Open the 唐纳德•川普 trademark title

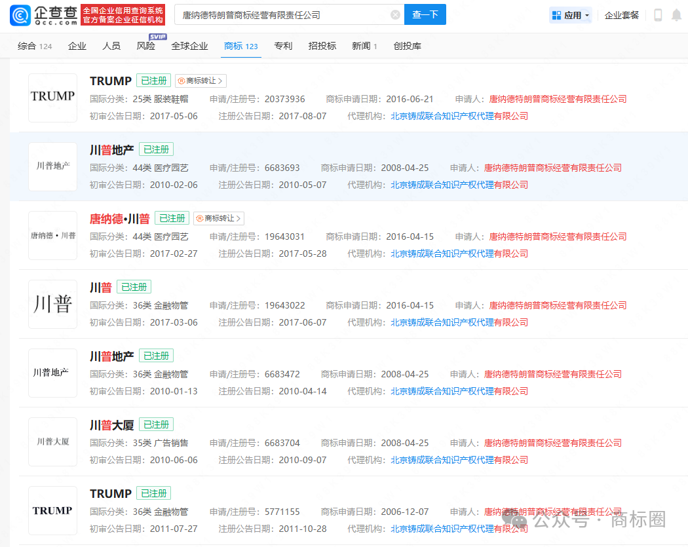tap(120, 219)
